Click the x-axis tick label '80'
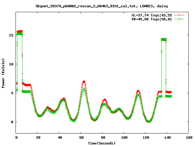 pyautogui.click(x=103, y=137)
